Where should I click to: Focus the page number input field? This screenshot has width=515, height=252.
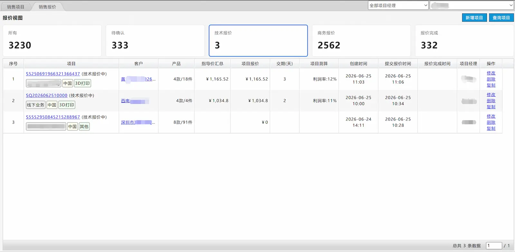pos(494,246)
